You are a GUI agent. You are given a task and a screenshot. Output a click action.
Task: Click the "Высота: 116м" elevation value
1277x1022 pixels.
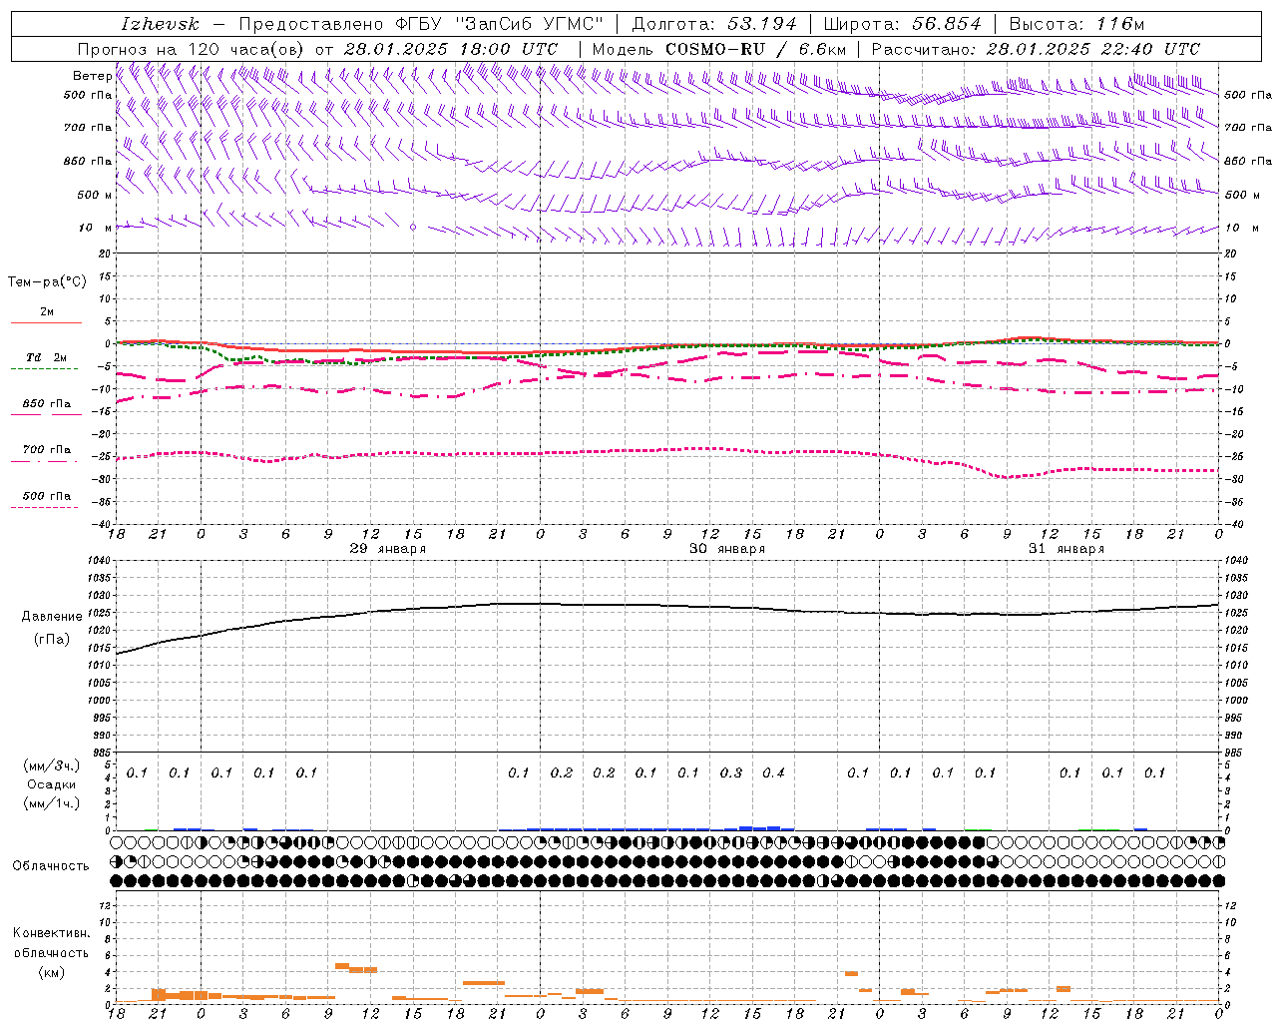pos(1076,24)
